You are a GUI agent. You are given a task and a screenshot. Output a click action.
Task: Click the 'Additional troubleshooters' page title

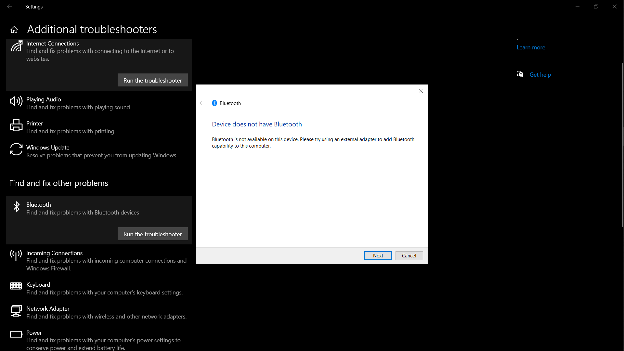click(92, 29)
